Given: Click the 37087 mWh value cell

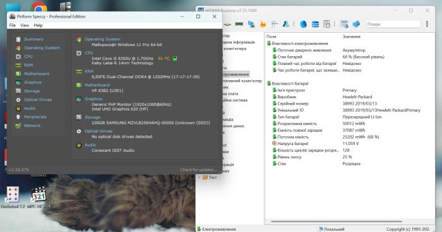Looking at the screenshot, I should tap(354, 130).
